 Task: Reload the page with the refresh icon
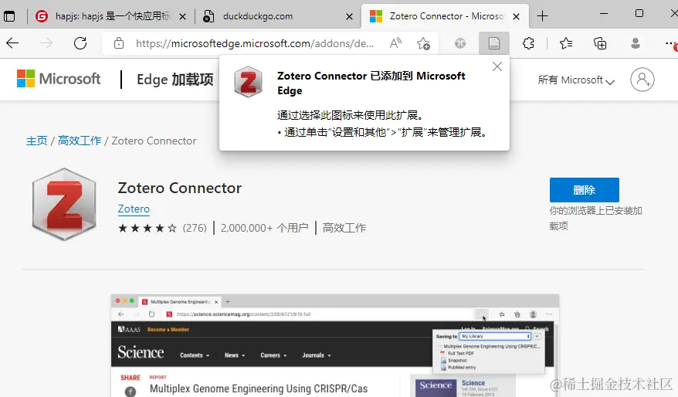coord(80,43)
